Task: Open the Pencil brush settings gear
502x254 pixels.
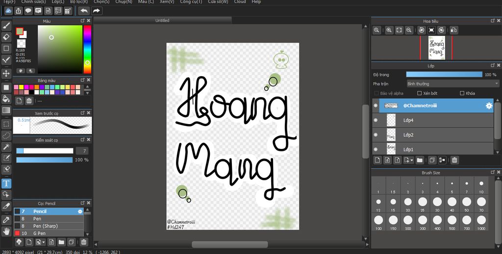Action: coord(80,211)
